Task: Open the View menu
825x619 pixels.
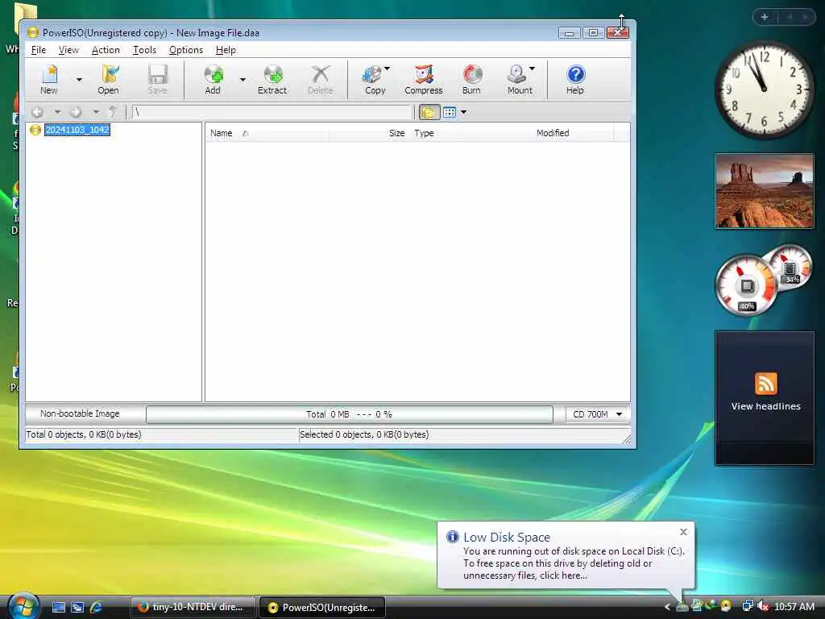Action: pos(68,50)
